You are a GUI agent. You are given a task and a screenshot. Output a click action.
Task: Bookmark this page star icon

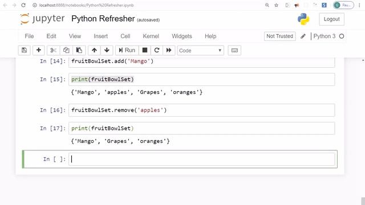click(x=276, y=5)
